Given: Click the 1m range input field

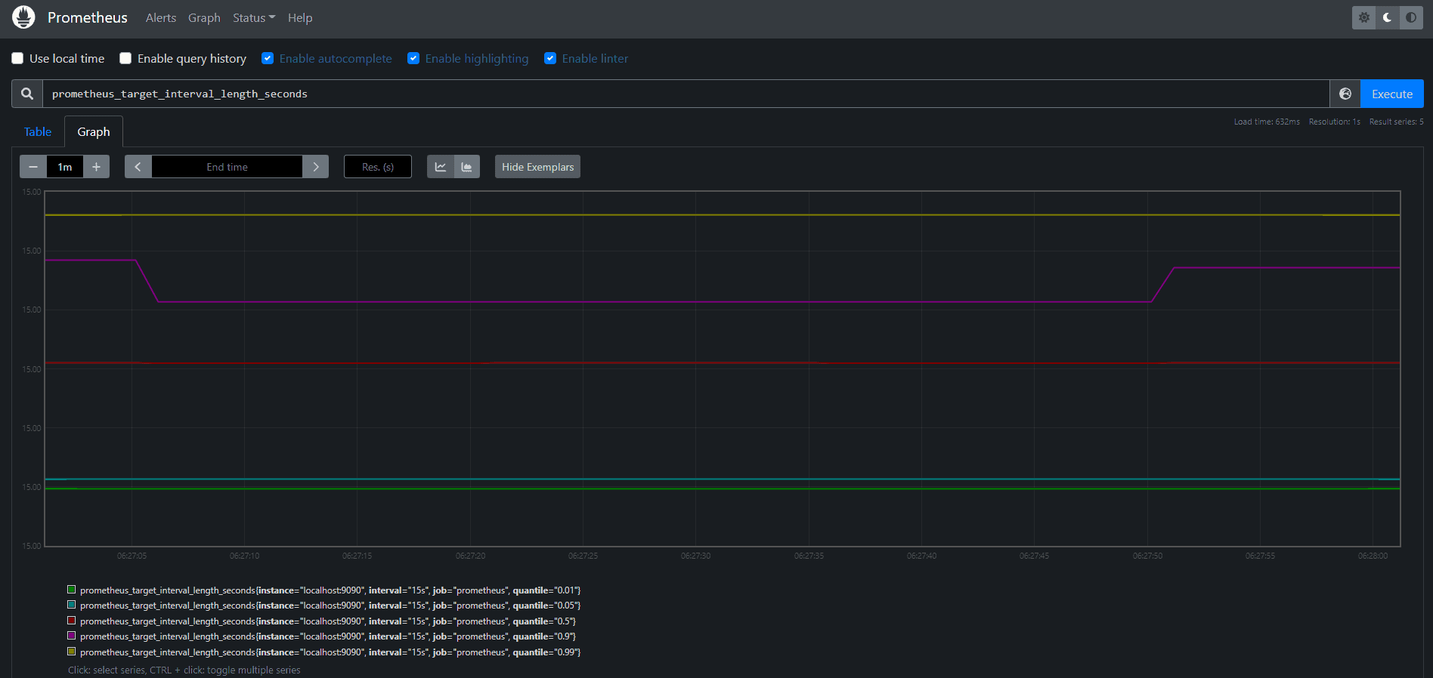Looking at the screenshot, I should coord(65,167).
